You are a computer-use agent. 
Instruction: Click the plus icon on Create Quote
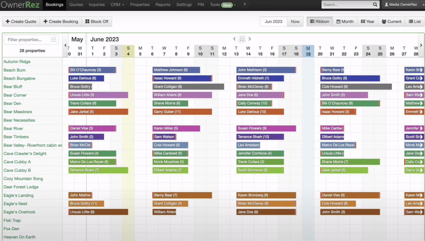[x=8, y=21]
